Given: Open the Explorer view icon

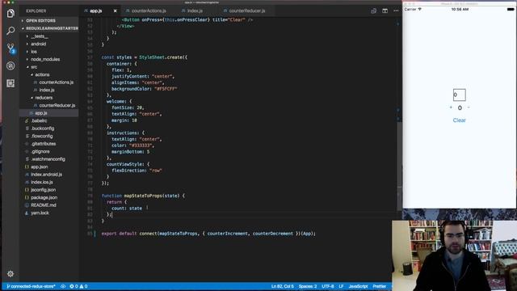Looking at the screenshot, I should (x=11, y=14).
